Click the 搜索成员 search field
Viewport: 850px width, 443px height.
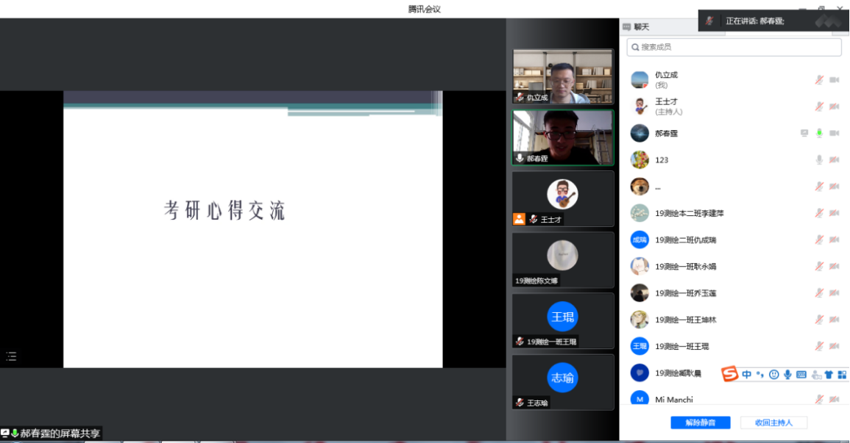pyautogui.click(x=734, y=47)
